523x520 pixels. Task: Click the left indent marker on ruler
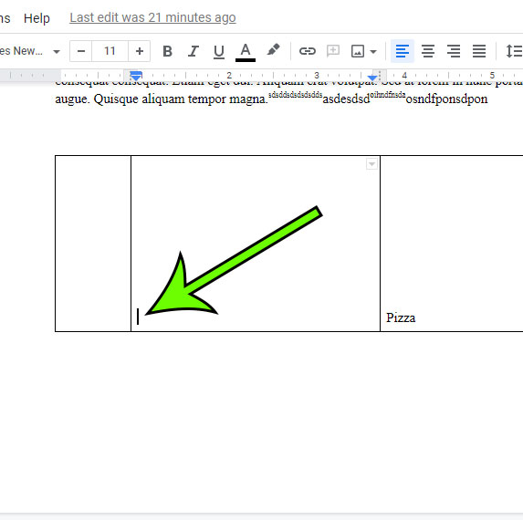[136, 76]
